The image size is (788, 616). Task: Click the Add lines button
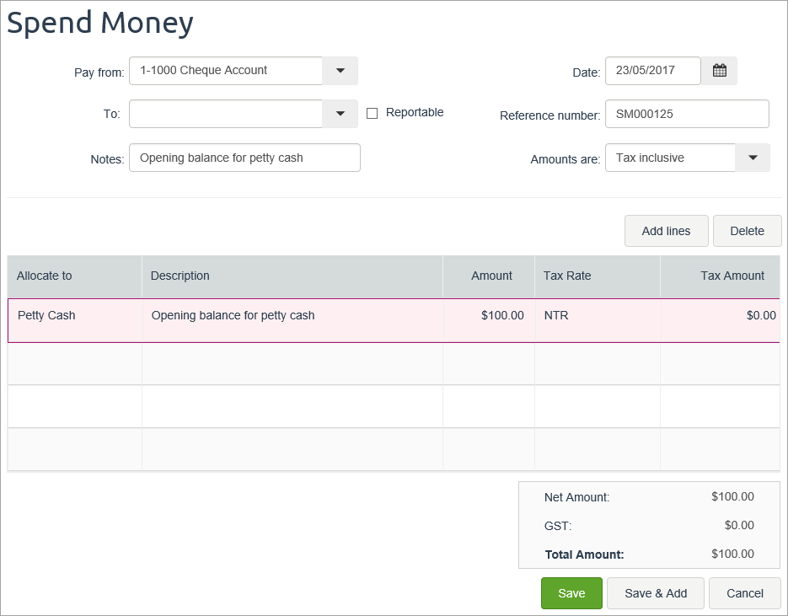[x=666, y=231]
